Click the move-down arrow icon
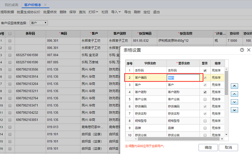Image resolution: width=252 pixels, height=154 pixels. click(x=234, y=102)
